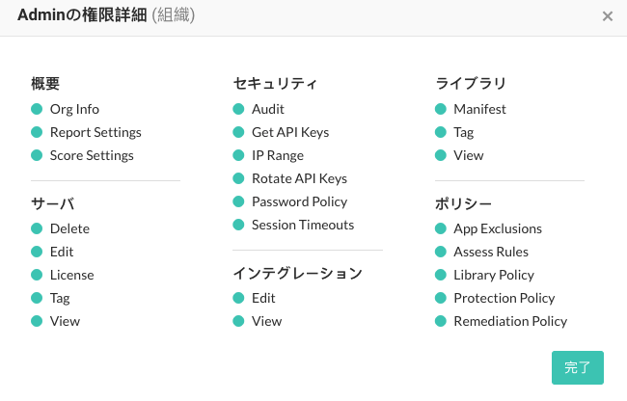Click Protection Policy permission

click(504, 299)
